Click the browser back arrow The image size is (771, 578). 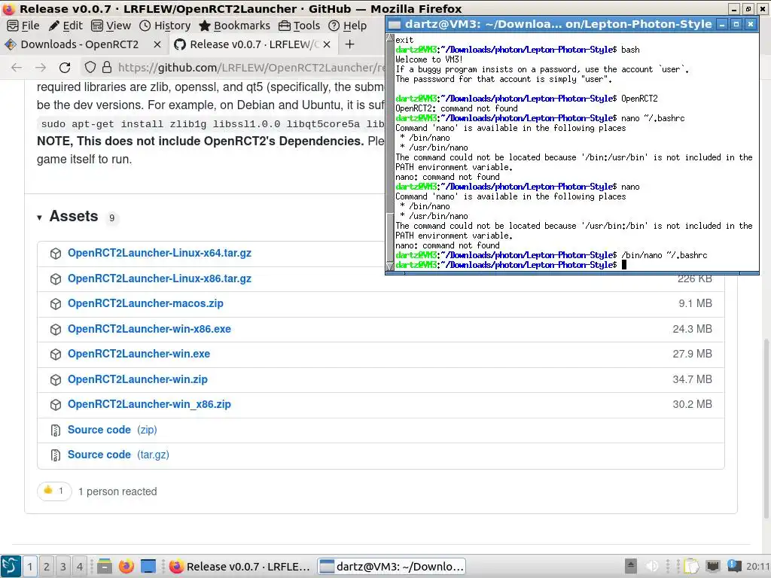click(x=17, y=67)
